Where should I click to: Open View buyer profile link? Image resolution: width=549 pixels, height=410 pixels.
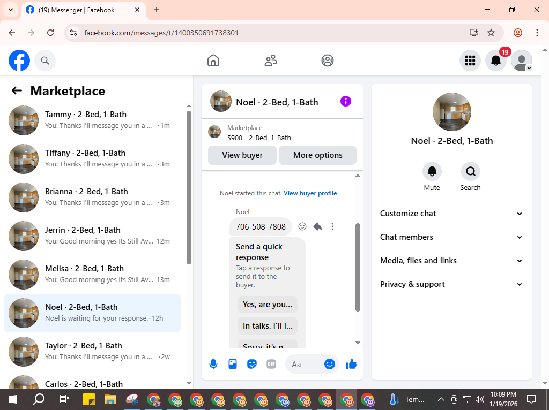[x=310, y=193]
